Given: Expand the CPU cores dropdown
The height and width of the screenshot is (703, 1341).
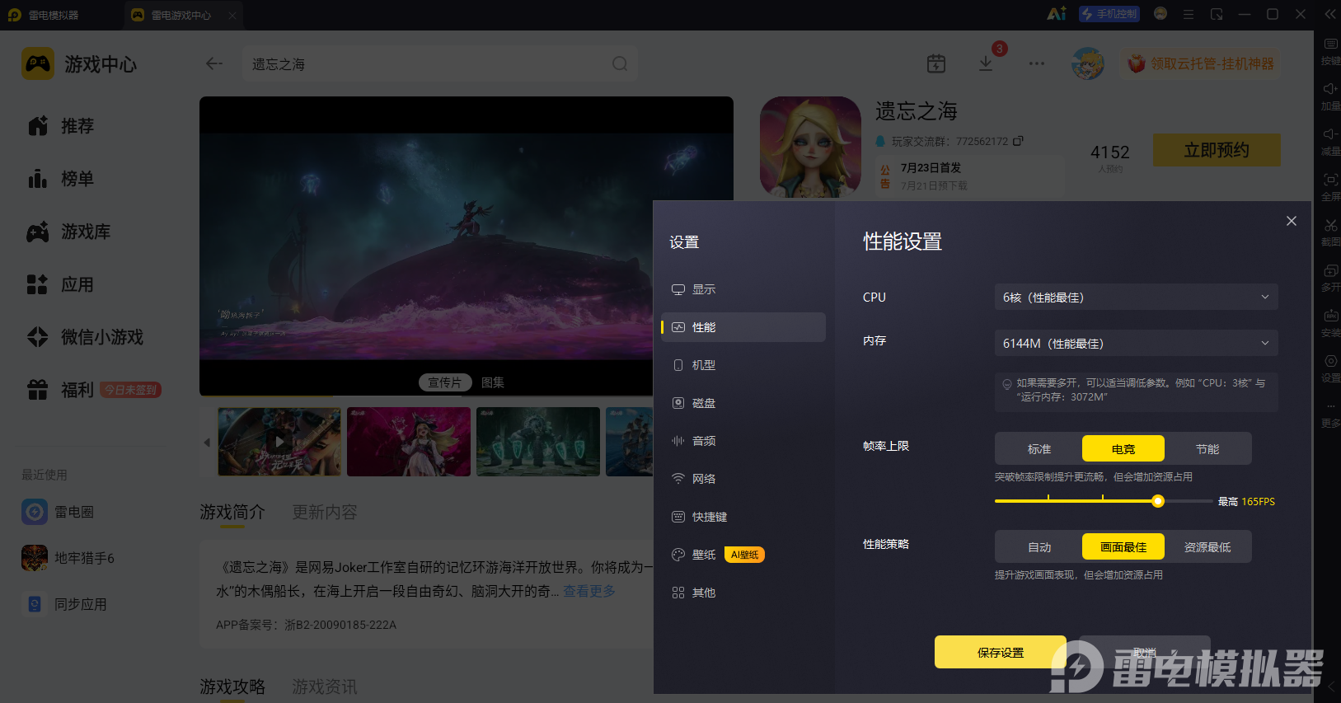Looking at the screenshot, I should tap(1136, 297).
